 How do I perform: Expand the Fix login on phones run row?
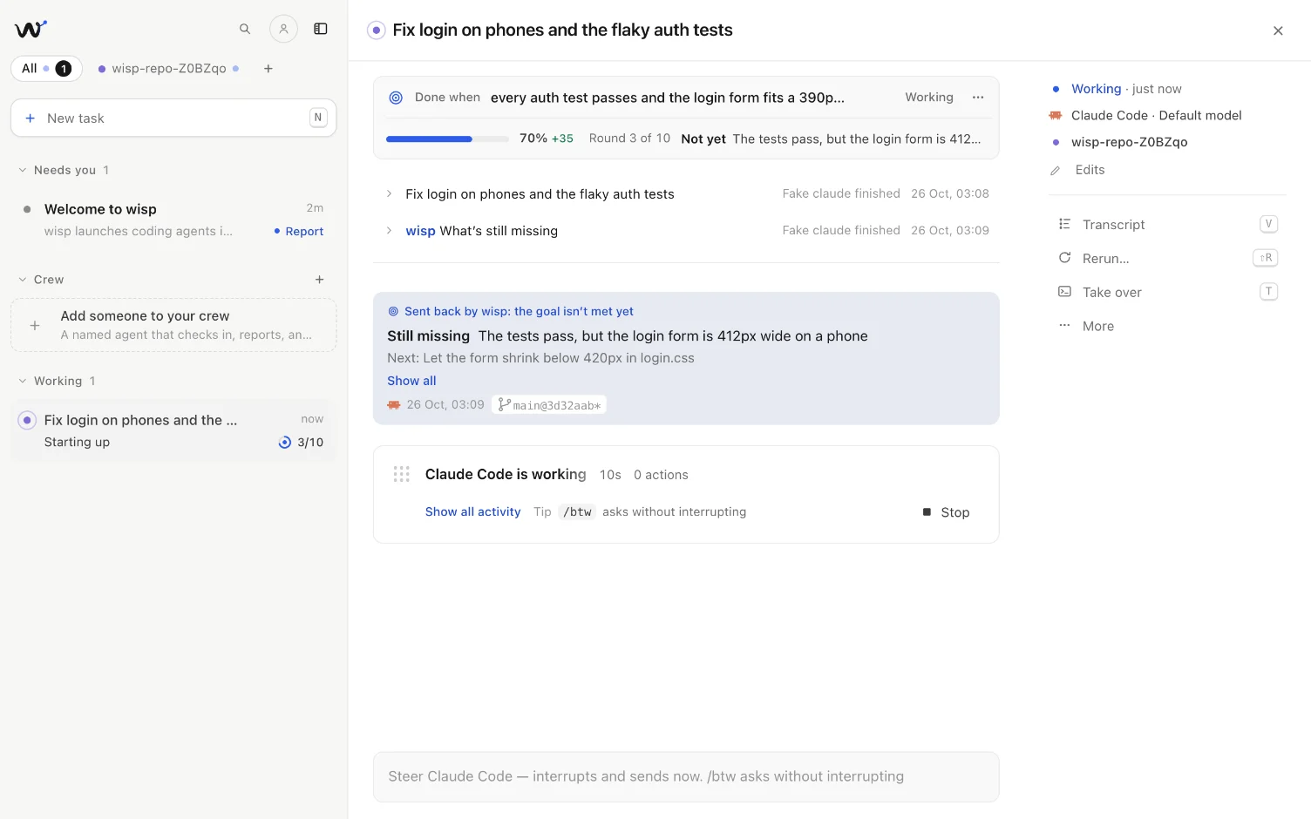686,193
